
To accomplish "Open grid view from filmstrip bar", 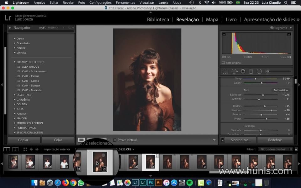I will click(x=25, y=149).
